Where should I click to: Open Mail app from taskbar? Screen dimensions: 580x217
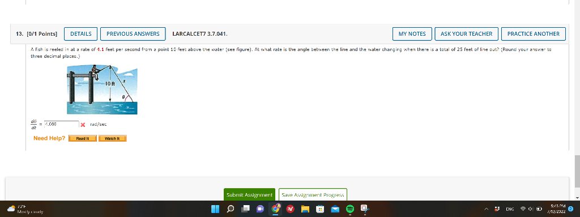click(335, 209)
